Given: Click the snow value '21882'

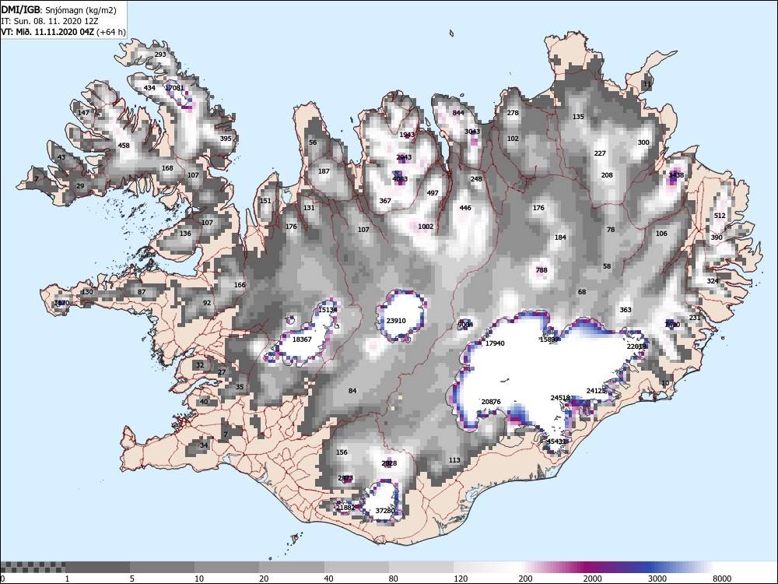Looking at the screenshot, I should click(x=345, y=508).
